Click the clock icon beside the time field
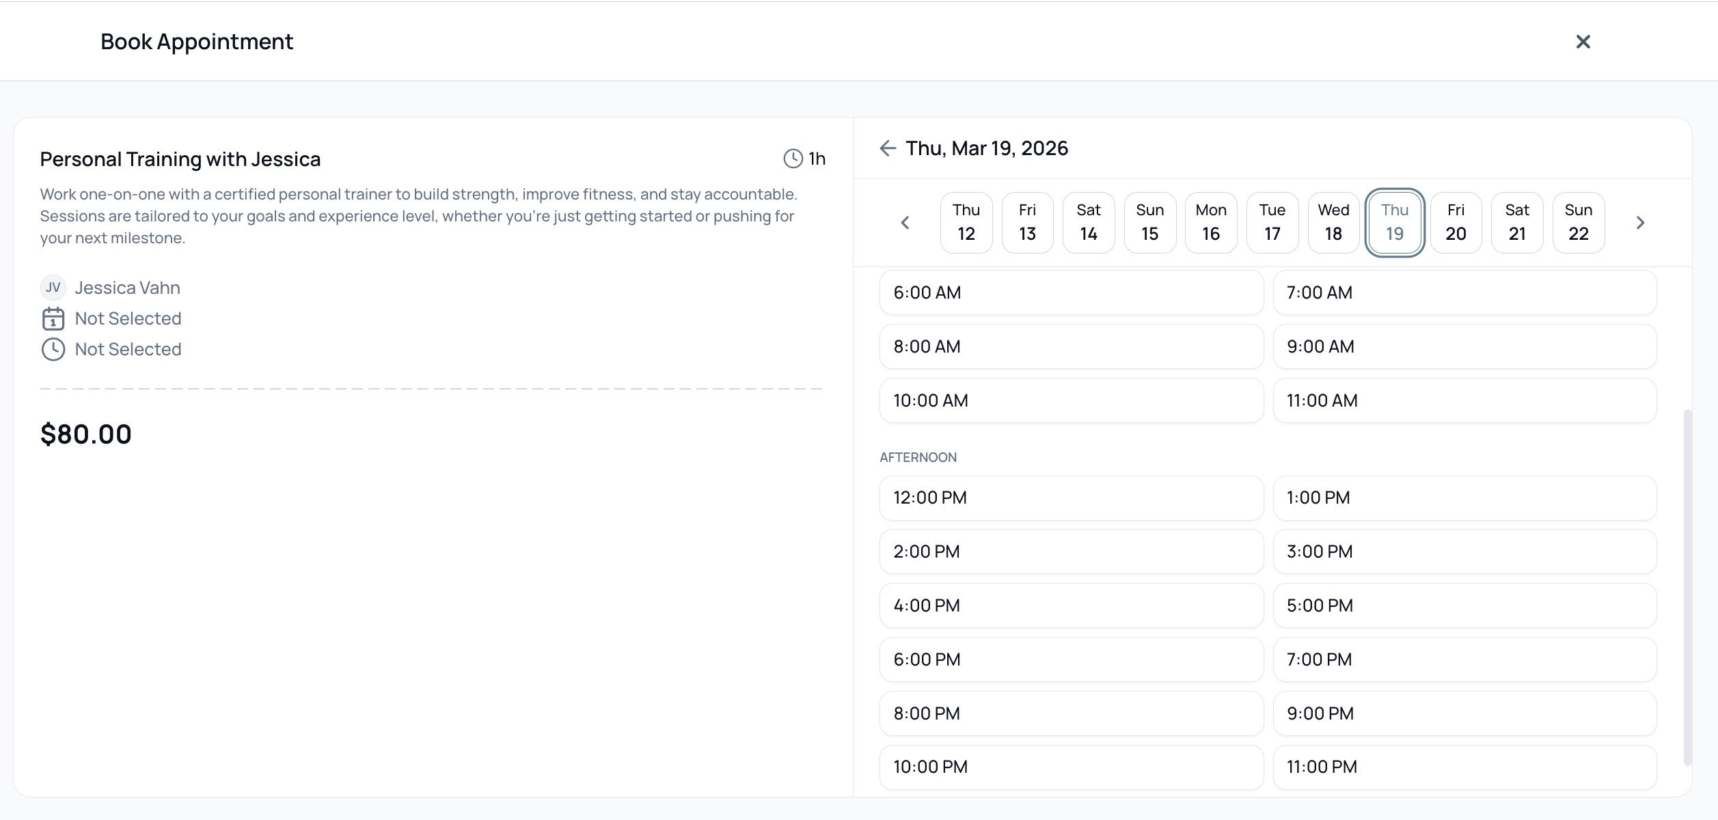This screenshot has height=820, width=1718. (x=53, y=349)
